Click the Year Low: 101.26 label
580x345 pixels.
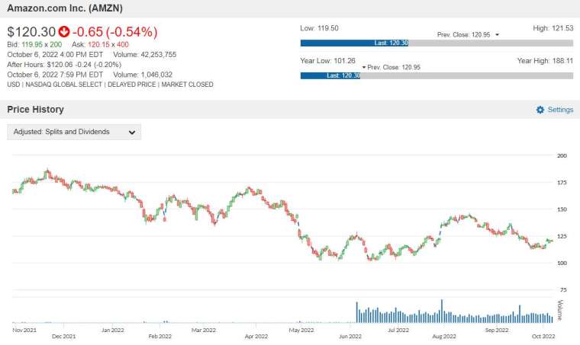coord(327,60)
